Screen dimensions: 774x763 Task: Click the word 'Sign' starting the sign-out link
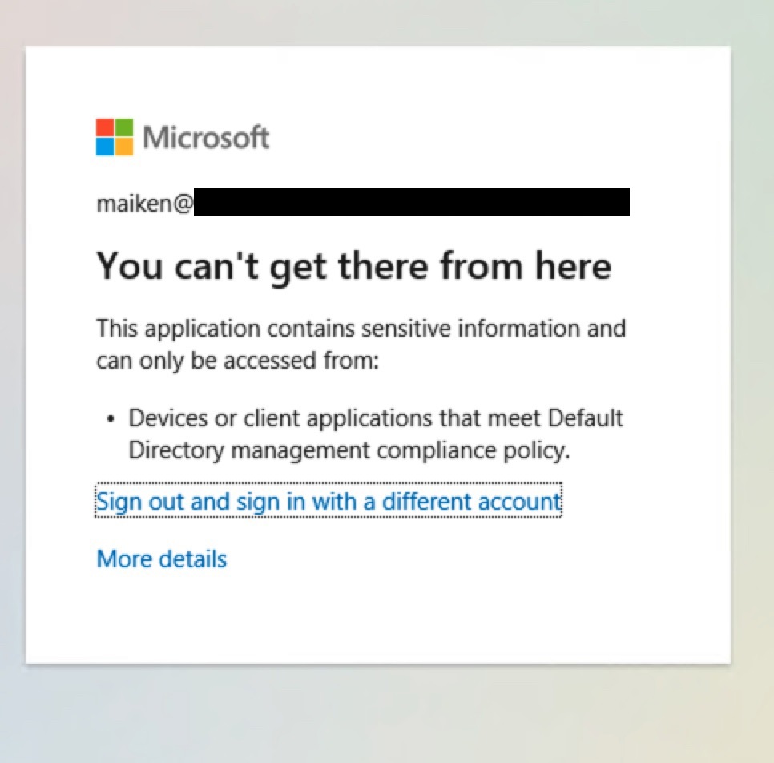tap(119, 502)
